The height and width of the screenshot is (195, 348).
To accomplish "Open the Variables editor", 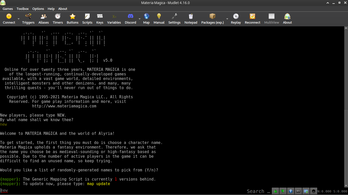I will click(114, 19).
